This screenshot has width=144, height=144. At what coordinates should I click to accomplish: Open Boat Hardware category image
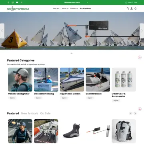pyautogui.click(x=98, y=80)
